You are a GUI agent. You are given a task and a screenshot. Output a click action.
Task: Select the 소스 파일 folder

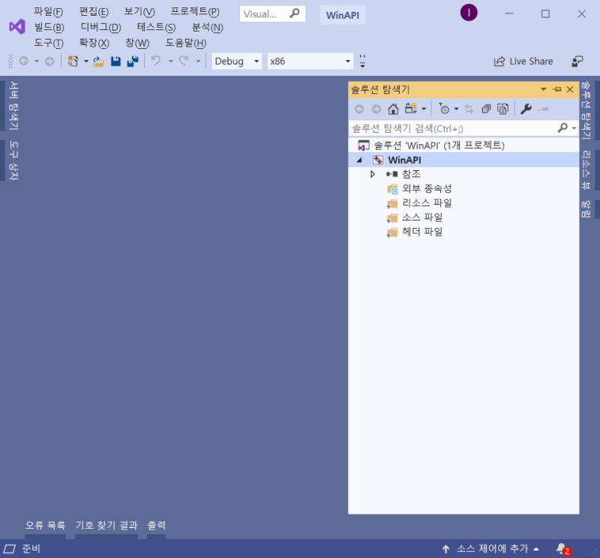tap(422, 217)
